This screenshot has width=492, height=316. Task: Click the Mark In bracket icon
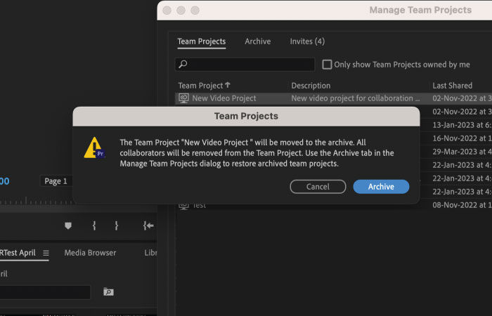pos(94,225)
